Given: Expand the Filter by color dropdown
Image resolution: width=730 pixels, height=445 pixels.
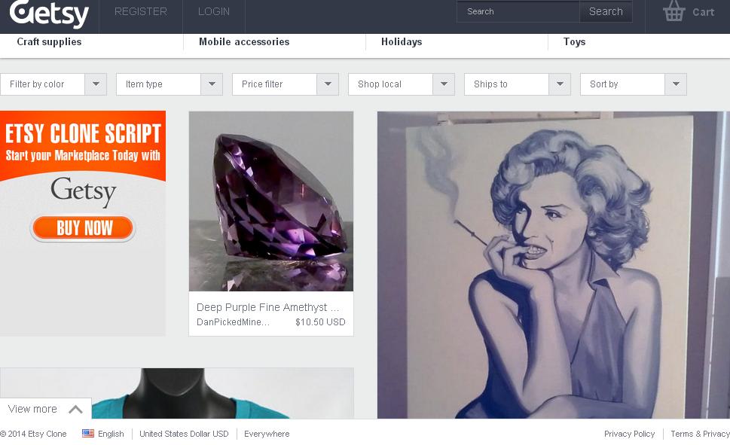Looking at the screenshot, I should 96,84.
